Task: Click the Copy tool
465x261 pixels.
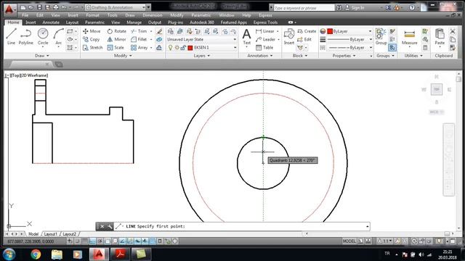Action: [x=91, y=39]
